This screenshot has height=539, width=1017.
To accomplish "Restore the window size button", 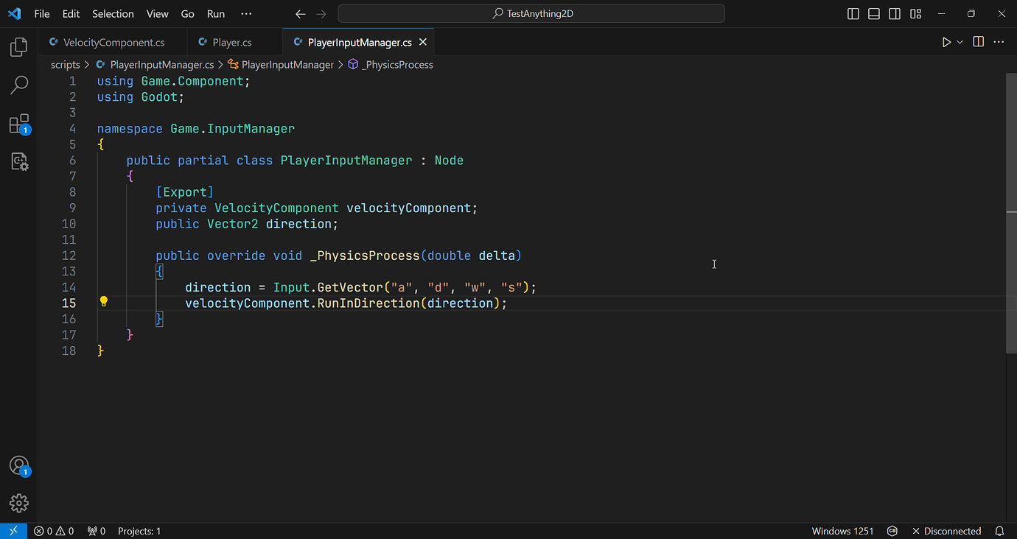I will (x=971, y=14).
